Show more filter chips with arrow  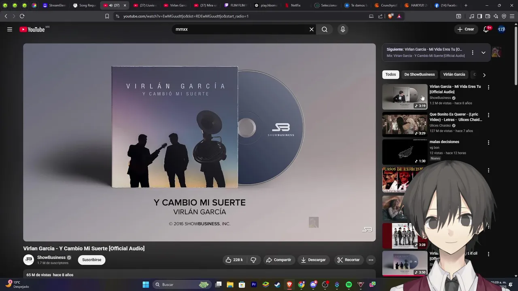[484, 75]
